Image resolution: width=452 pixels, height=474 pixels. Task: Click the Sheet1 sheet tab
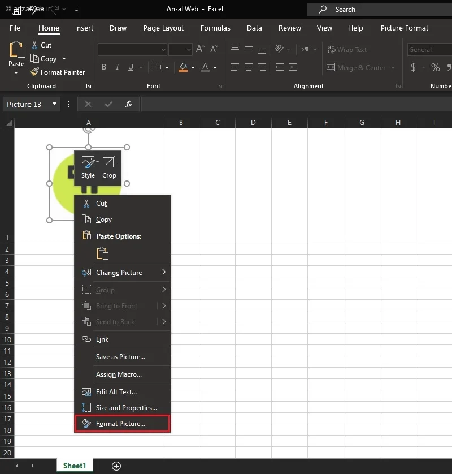75,466
